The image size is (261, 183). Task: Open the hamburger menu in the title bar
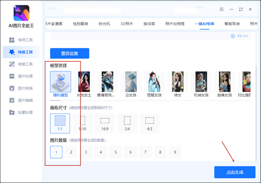coord(222,9)
